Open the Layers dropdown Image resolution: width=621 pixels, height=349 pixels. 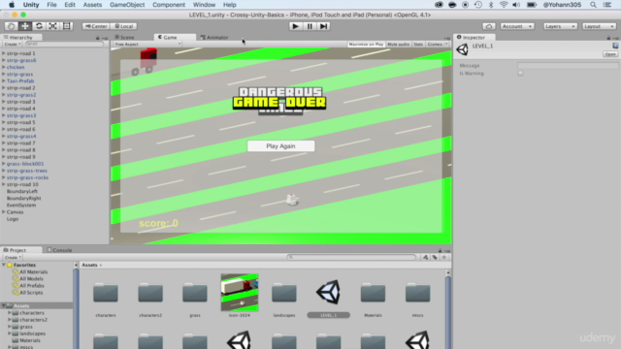[560, 26]
